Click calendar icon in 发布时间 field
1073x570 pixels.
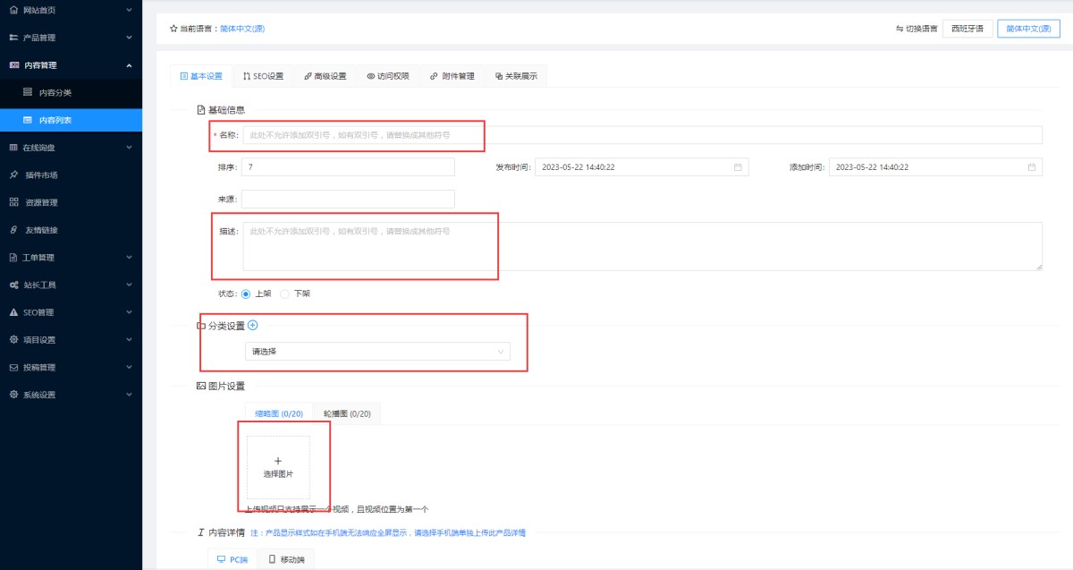pos(738,167)
